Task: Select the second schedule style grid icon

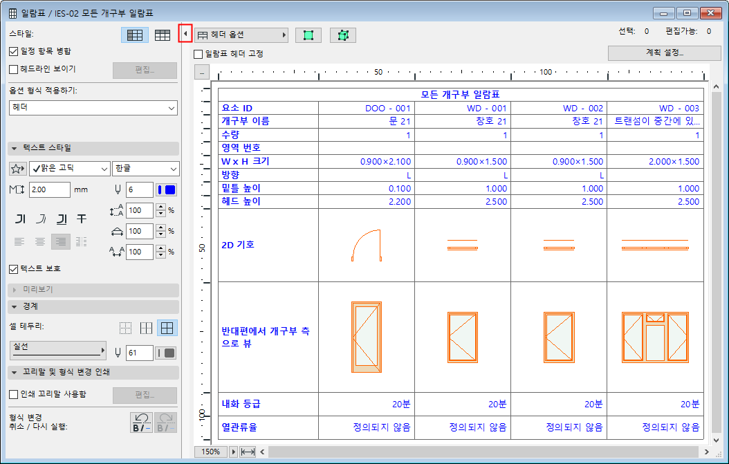Action: pyautogui.click(x=163, y=35)
